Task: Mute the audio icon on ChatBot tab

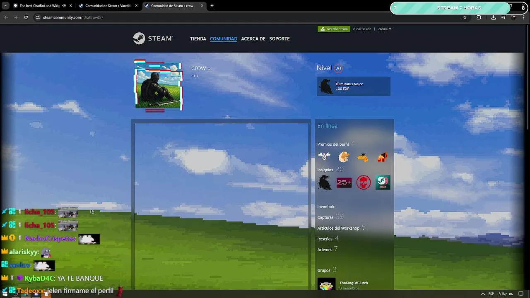Action: [x=64, y=6]
